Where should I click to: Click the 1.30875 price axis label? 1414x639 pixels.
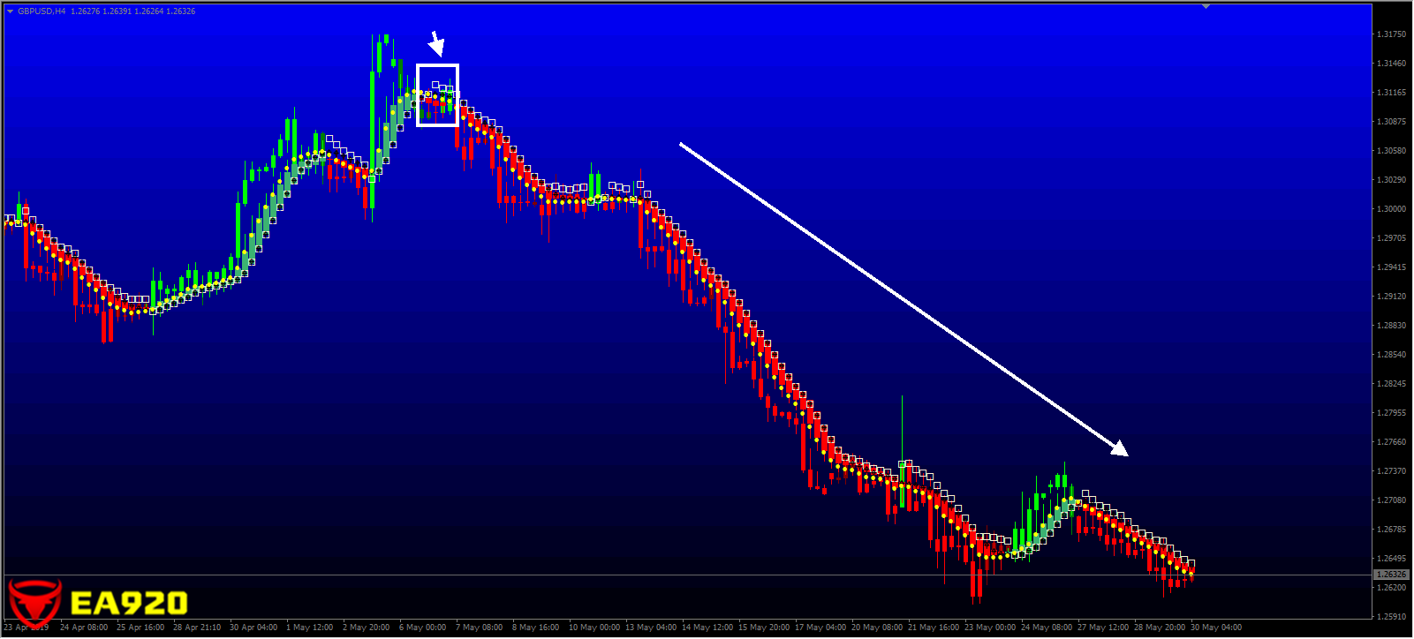1391,122
